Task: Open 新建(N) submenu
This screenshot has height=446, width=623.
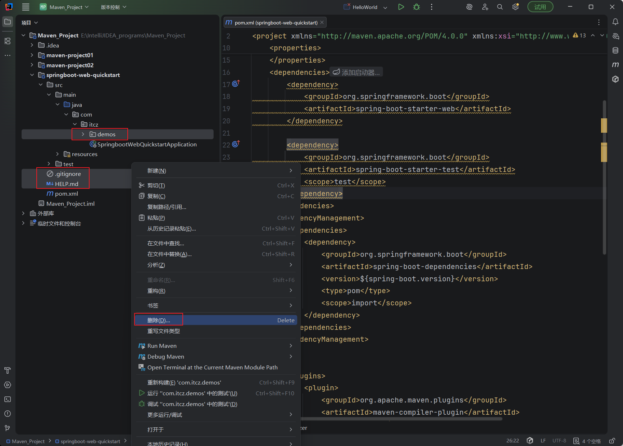Action: tap(216, 170)
